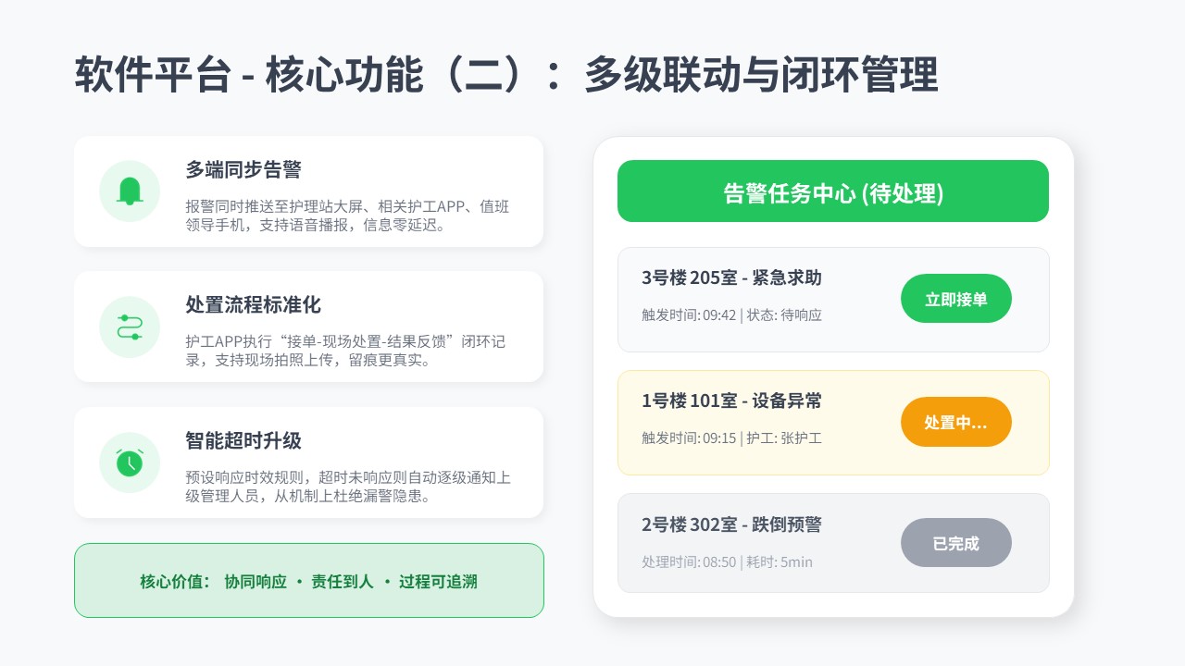Screen dimensions: 1185x666
Task: Select the 处置流程标准化 heading
Action: pyautogui.click(x=253, y=305)
